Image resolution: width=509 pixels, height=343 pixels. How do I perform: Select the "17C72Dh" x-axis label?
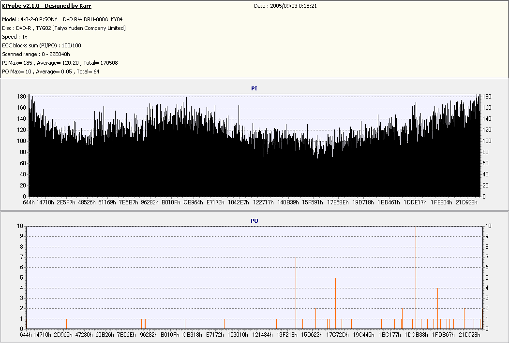[x=337, y=335]
